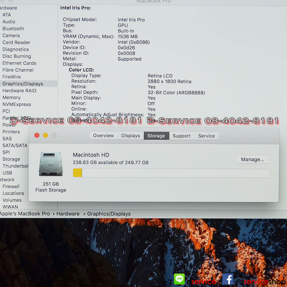Click the Macintosh HD drive icon
This screenshot has width=287, height=287.
tap(51, 164)
